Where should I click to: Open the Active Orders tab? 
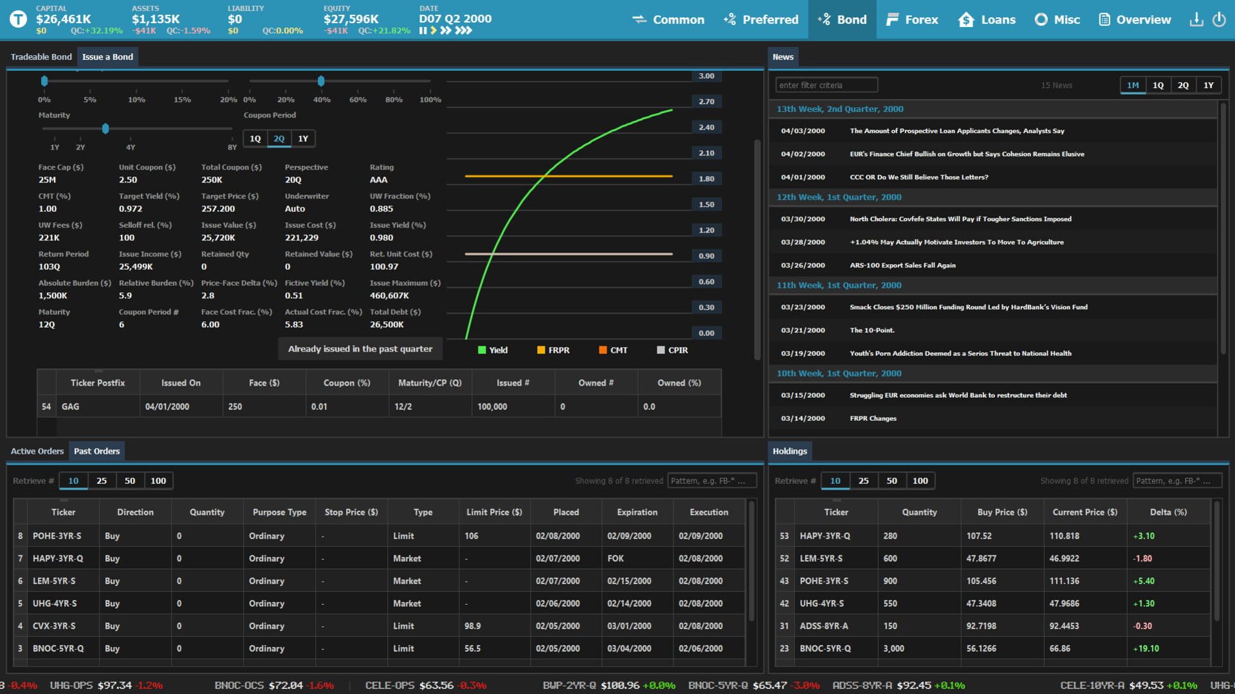pos(37,451)
